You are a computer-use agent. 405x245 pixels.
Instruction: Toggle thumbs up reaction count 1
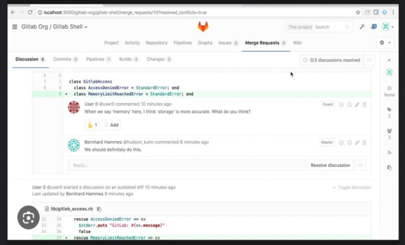92,125
